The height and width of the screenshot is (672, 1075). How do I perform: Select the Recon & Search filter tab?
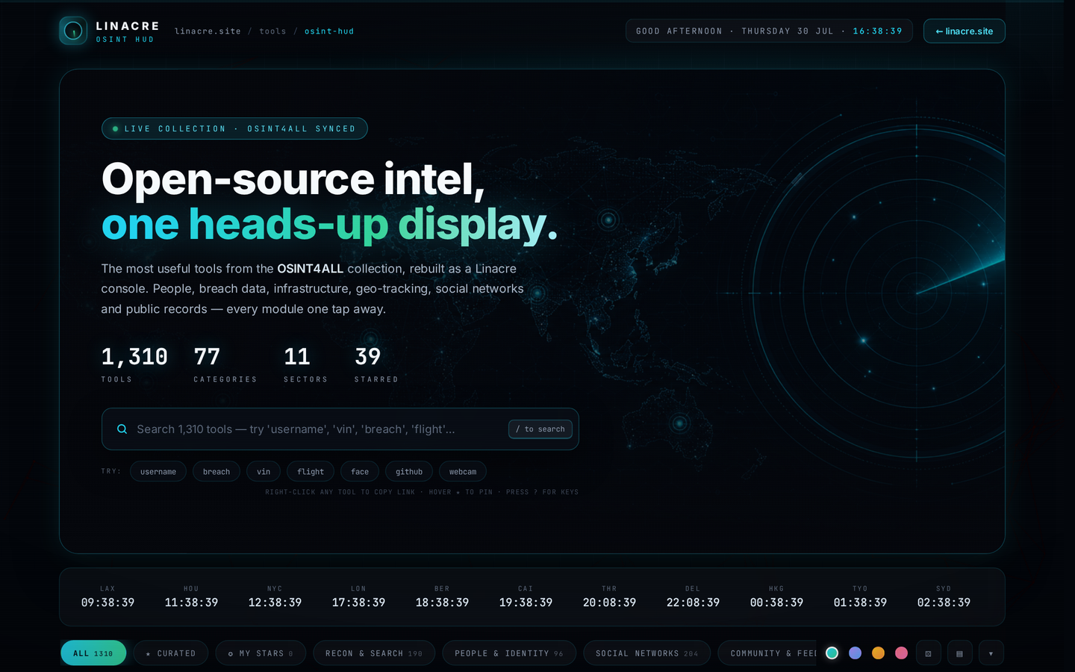coord(374,653)
